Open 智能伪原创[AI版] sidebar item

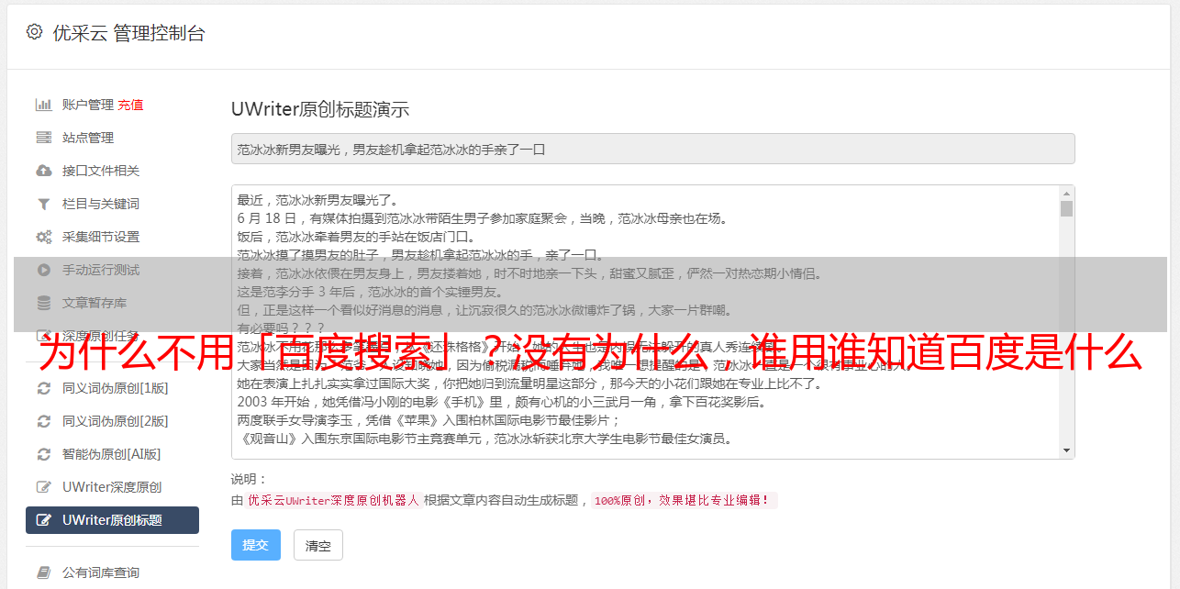tap(112, 454)
